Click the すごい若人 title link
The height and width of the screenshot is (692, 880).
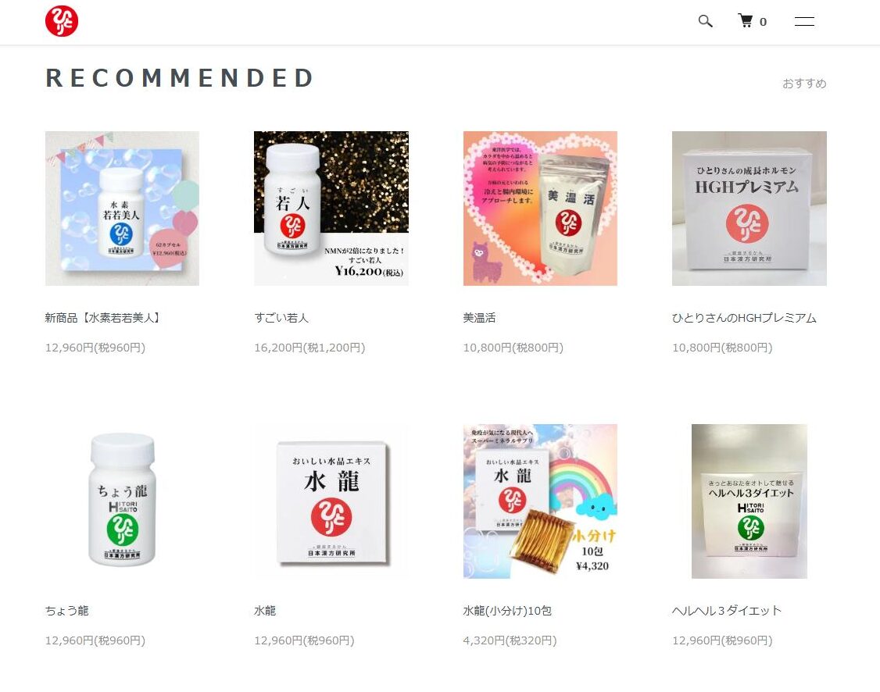(x=281, y=318)
